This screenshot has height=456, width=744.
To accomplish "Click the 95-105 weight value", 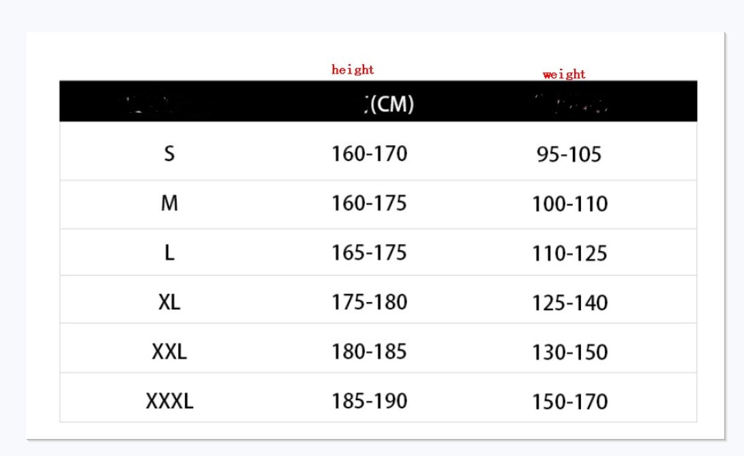I will (x=569, y=155).
